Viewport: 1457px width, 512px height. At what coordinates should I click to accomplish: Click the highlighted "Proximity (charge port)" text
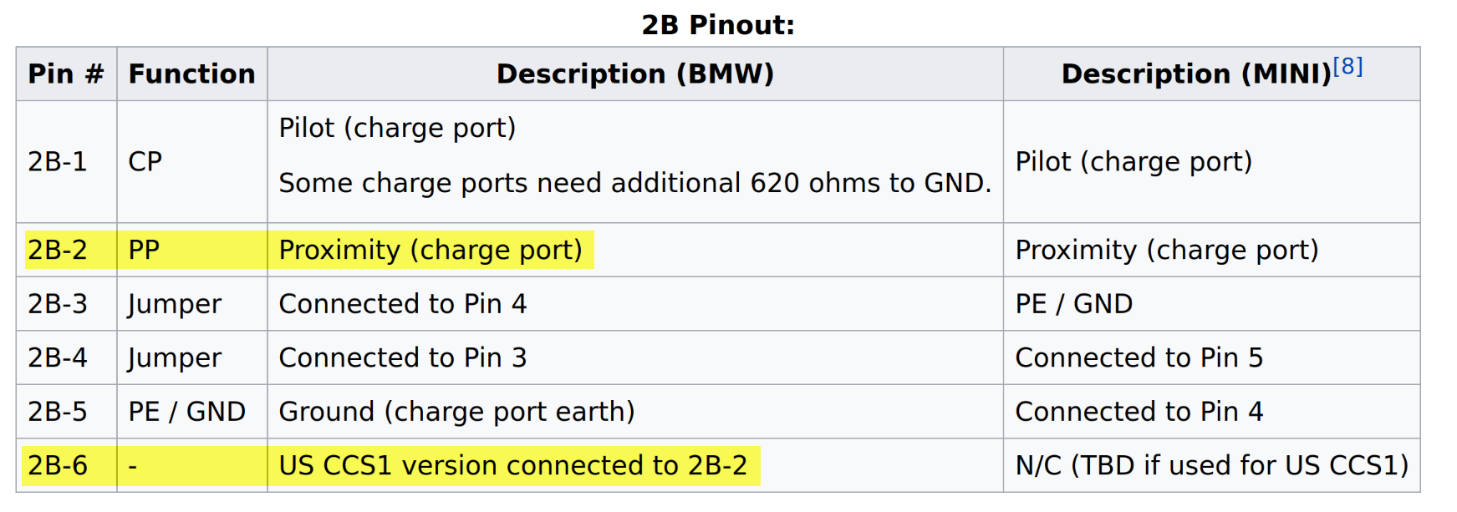coord(430,250)
